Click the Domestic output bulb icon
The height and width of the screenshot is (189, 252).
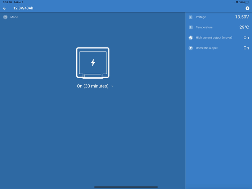190,48
